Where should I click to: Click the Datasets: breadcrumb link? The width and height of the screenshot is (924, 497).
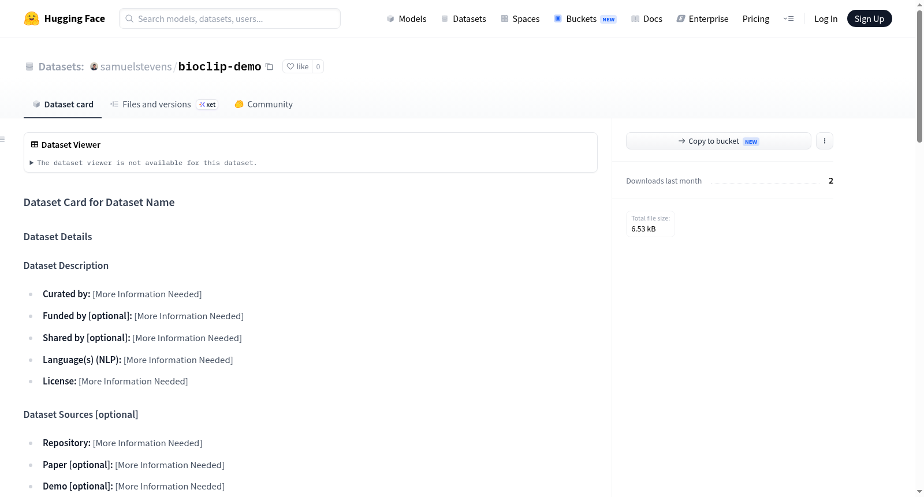pos(61,66)
